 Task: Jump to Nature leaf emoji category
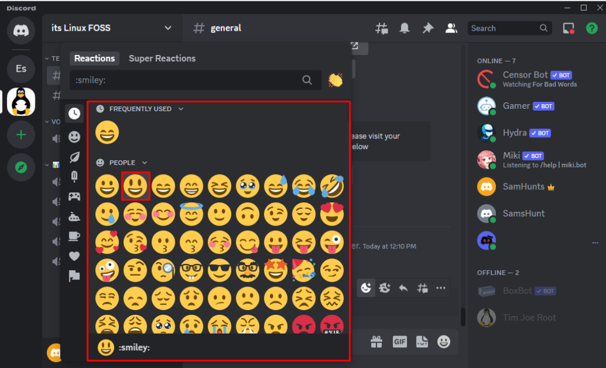coord(75,157)
